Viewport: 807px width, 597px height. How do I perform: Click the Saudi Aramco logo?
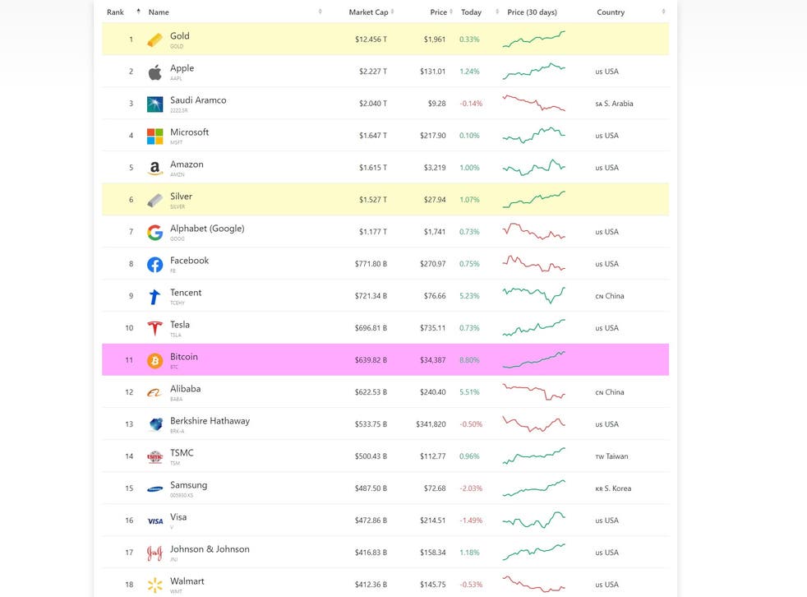point(154,104)
